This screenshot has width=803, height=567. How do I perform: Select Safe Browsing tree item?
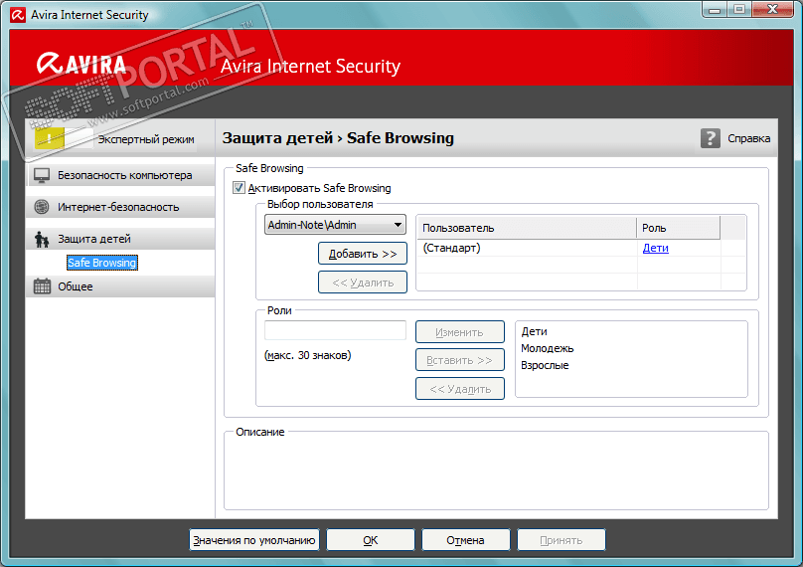point(102,263)
